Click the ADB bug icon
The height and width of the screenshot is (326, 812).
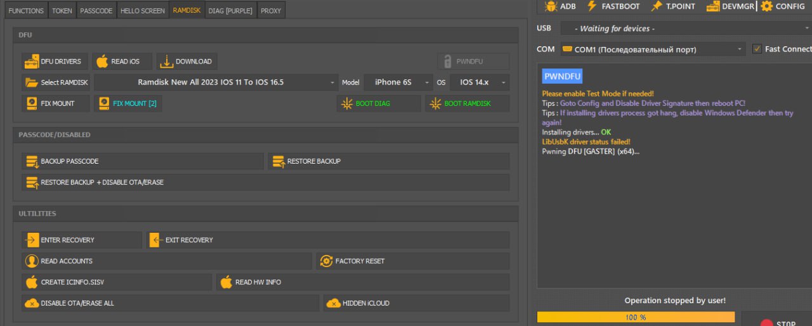pos(550,6)
